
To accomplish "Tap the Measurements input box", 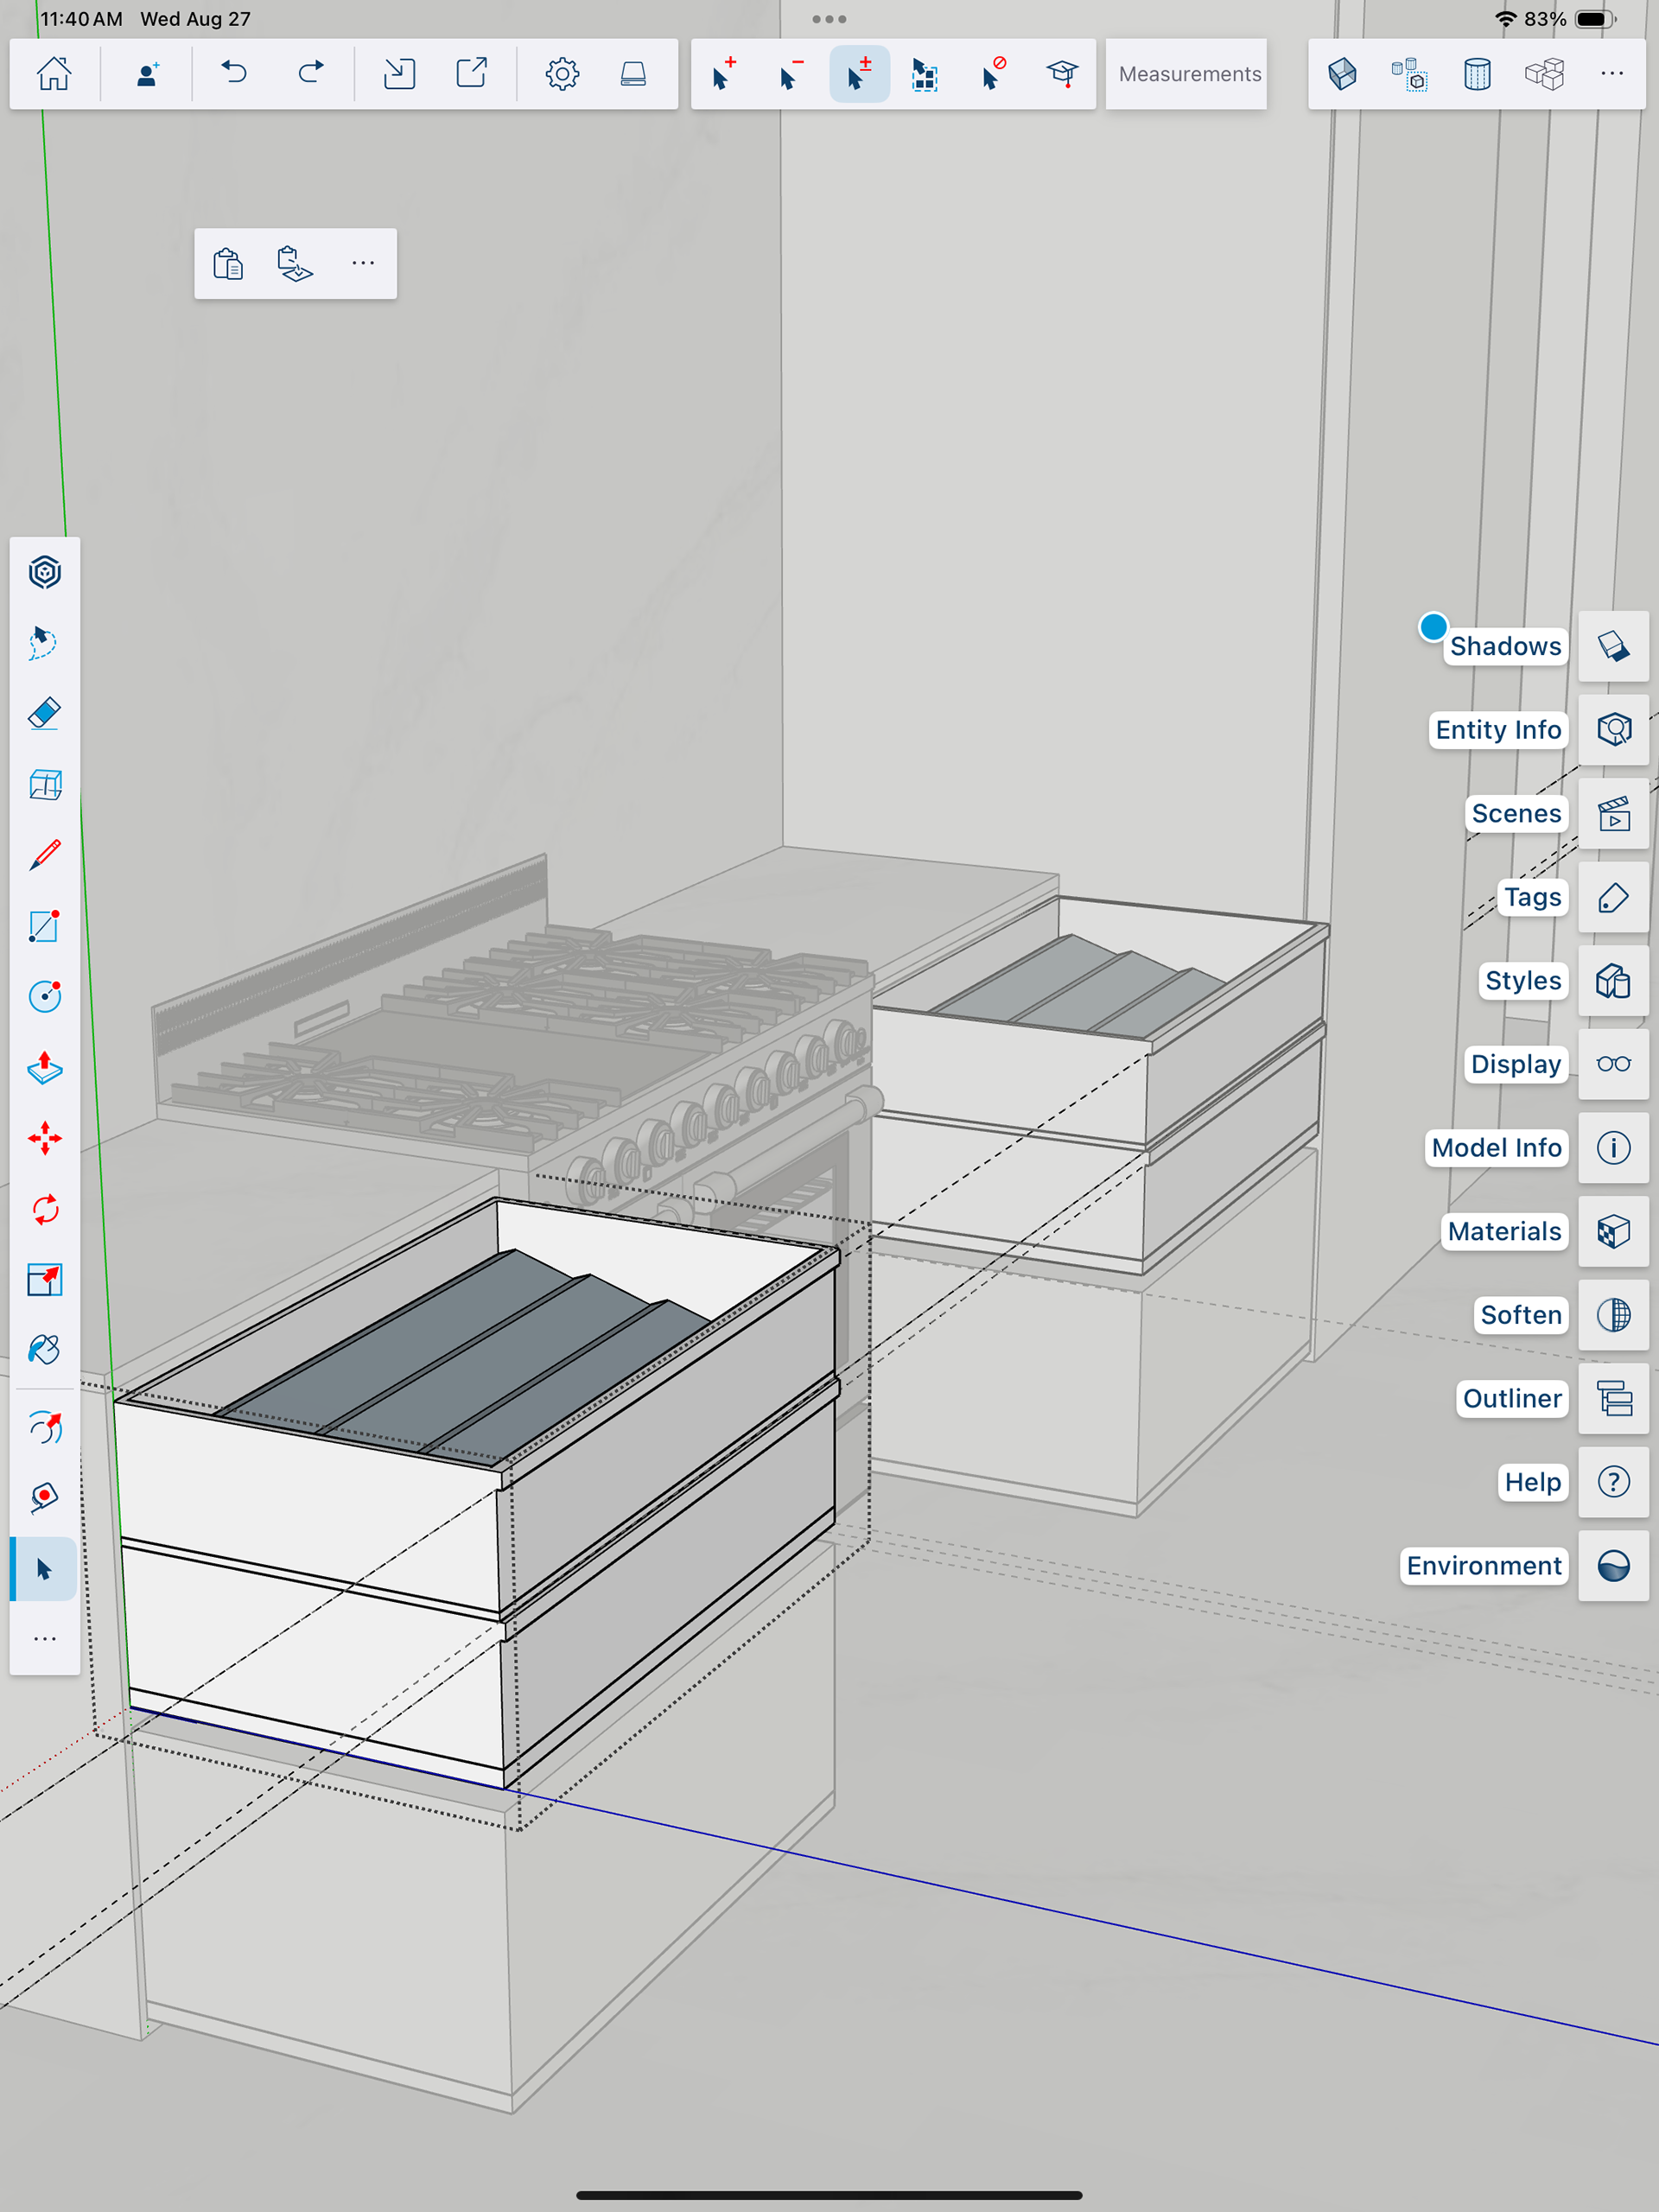I will click(x=1188, y=74).
